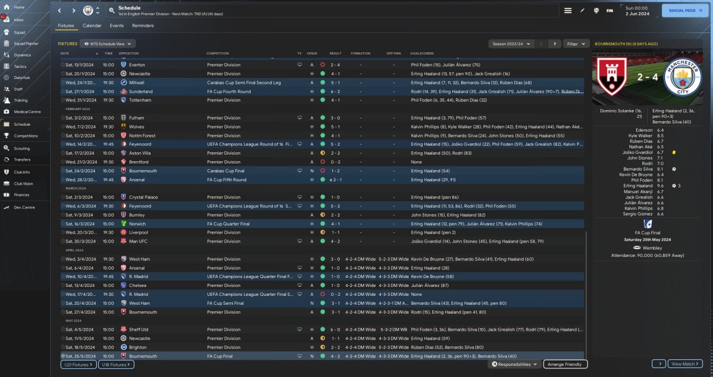Navigate back with the left arrow

[x=60, y=11]
